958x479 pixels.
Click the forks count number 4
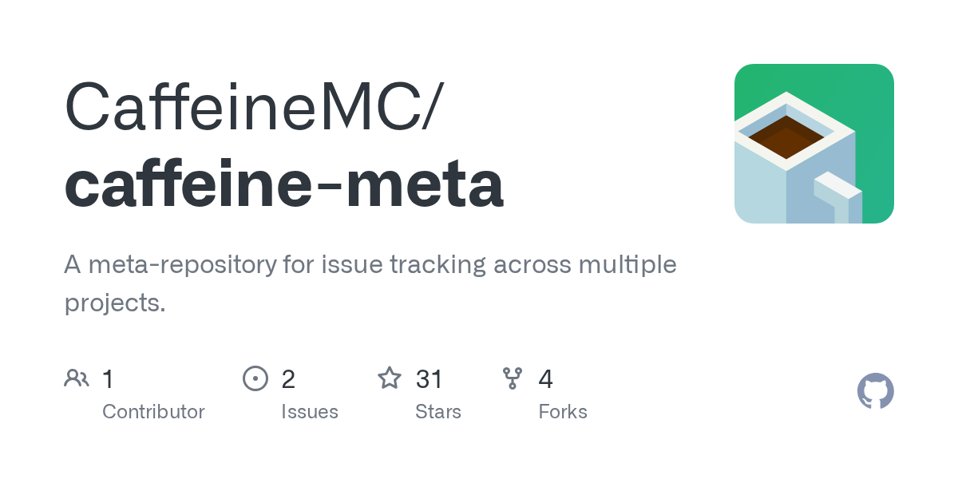coord(546,379)
